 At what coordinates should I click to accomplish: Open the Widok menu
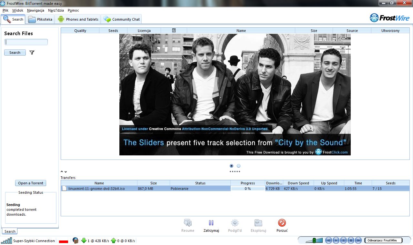(x=18, y=10)
